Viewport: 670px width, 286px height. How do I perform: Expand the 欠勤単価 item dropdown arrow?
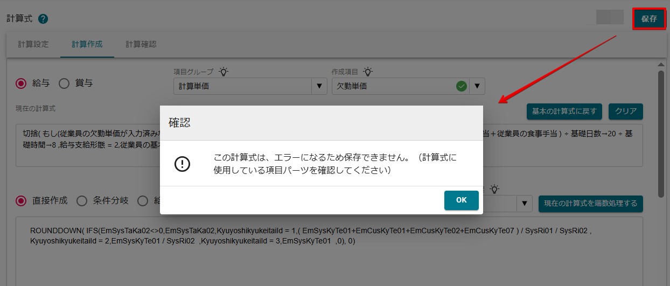pos(477,86)
